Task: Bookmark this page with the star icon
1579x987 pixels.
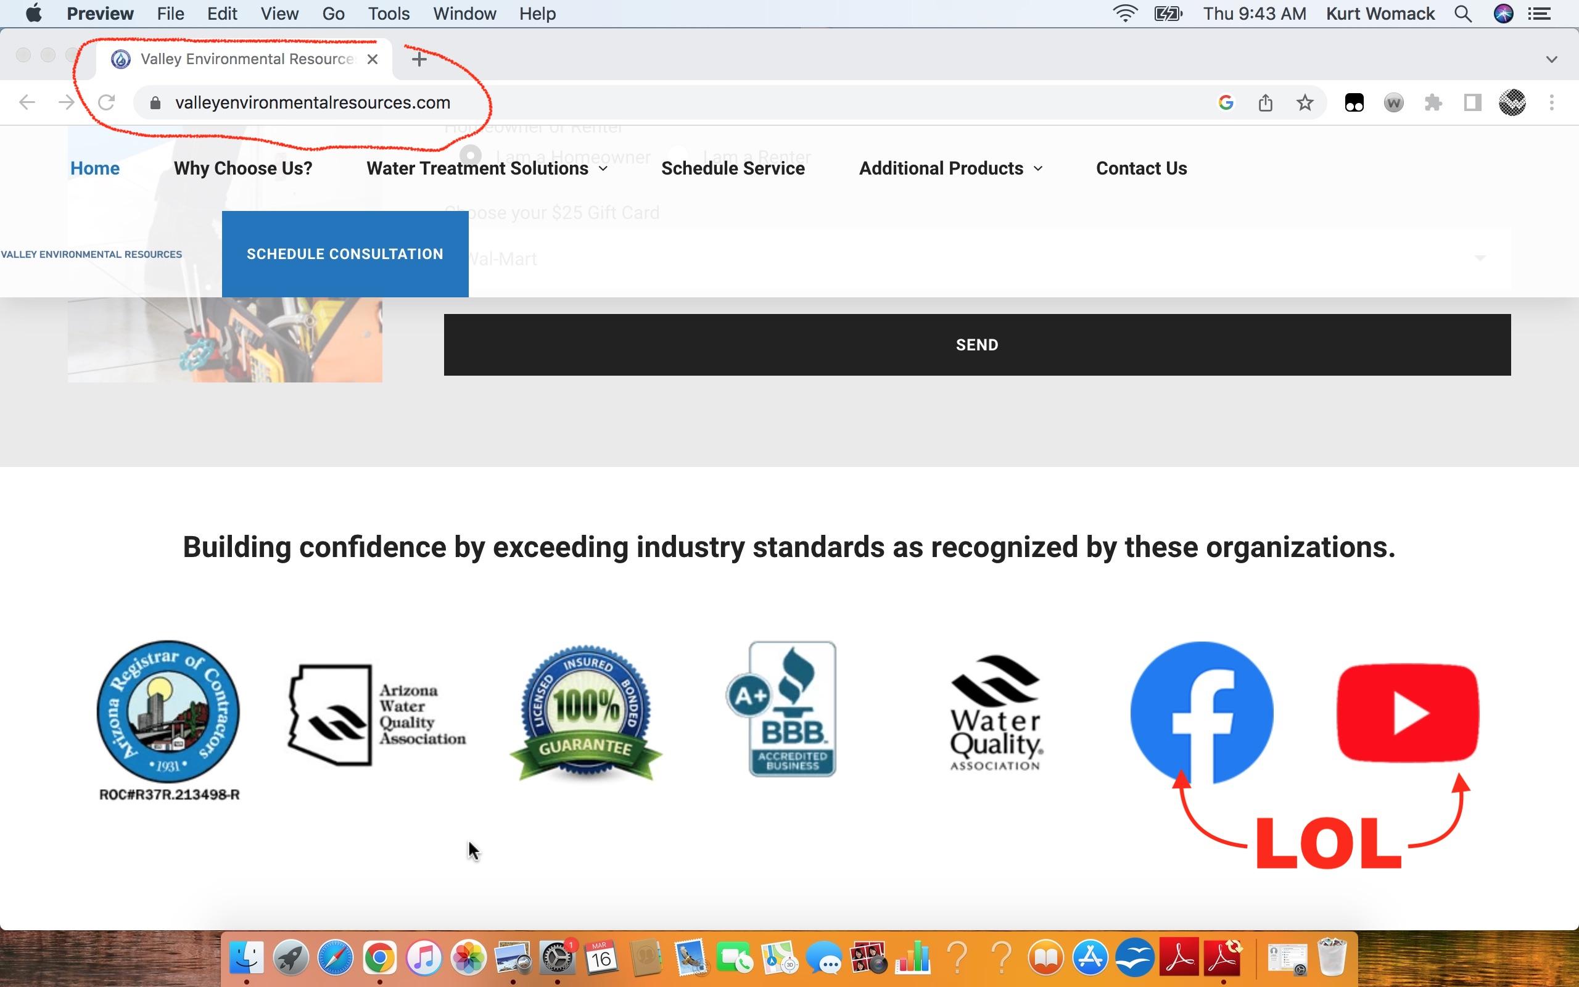Action: point(1305,102)
